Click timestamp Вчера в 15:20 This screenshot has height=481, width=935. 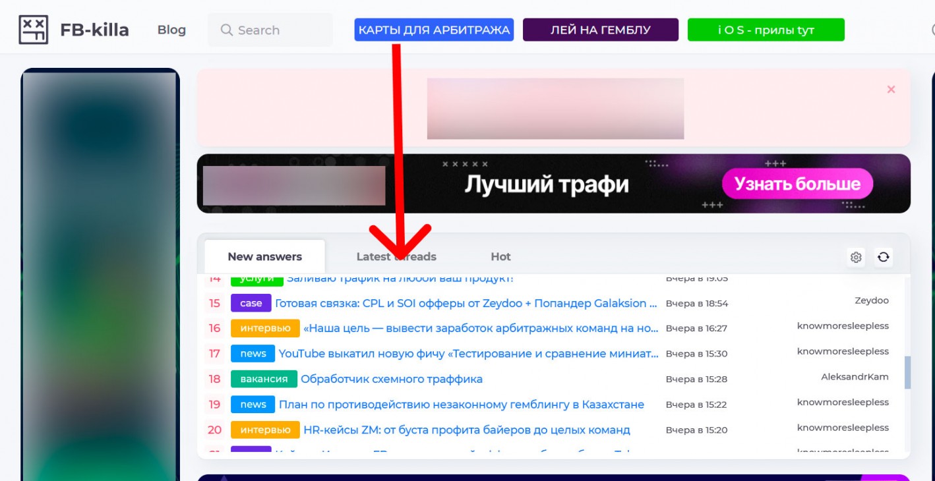tap(696, 430)
